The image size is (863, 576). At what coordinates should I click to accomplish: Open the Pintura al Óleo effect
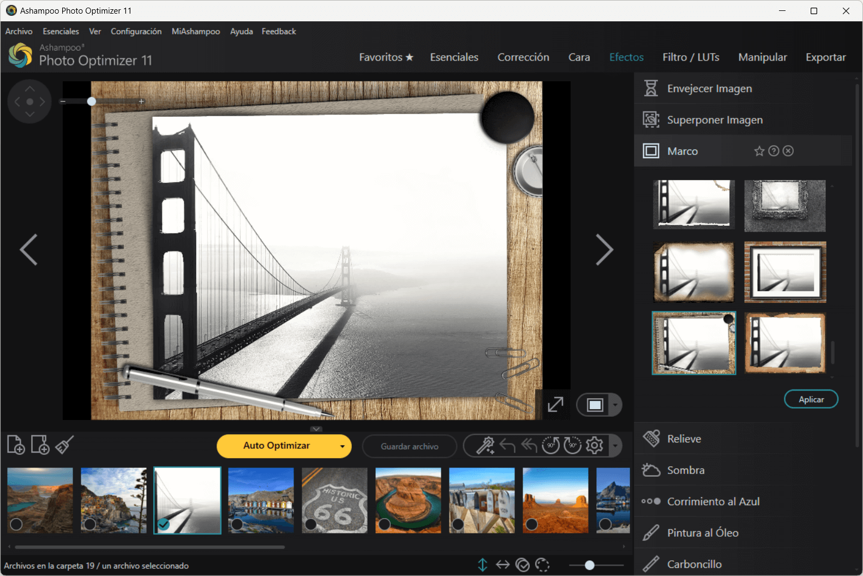pos(703,533)
